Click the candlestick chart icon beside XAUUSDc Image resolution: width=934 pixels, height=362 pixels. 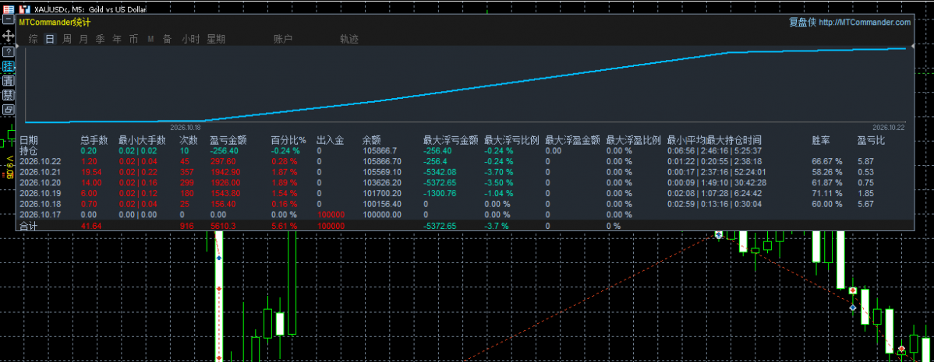pos(25,10)
